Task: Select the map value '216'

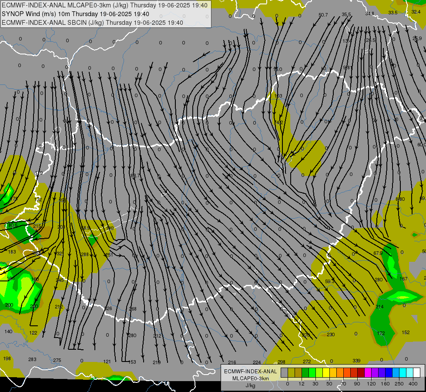Action: click(232, 362)
